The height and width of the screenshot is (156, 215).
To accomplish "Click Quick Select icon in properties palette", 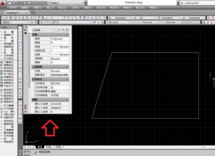I will pyautogui.click(x=67, y=30).
